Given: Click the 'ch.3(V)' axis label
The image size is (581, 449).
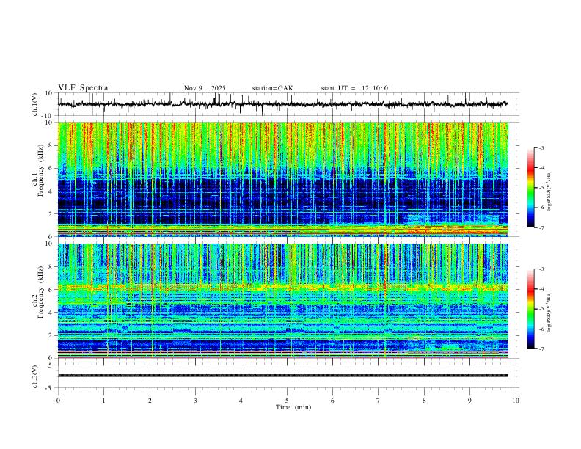Looking at the screenshot, I should tap(35, 376).
